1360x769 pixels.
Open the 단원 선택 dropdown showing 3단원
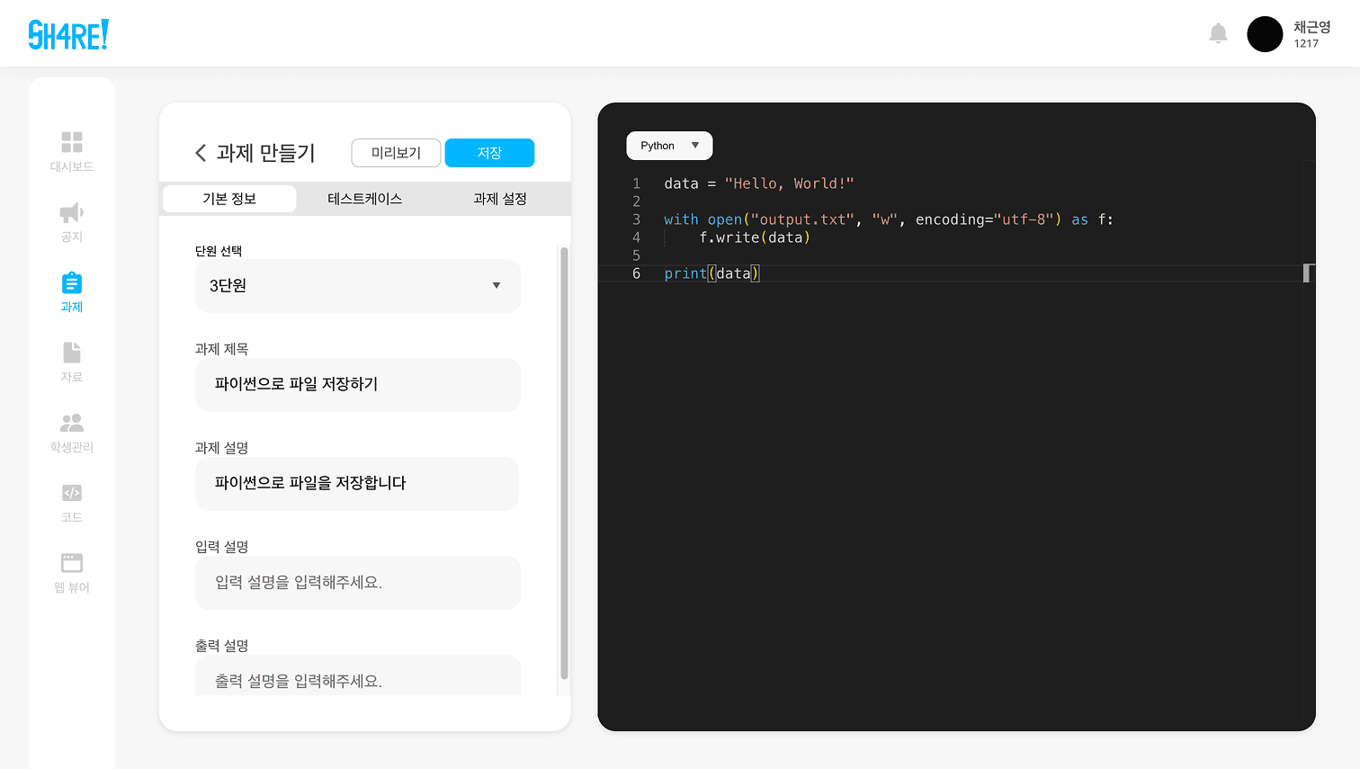[357, 285]
